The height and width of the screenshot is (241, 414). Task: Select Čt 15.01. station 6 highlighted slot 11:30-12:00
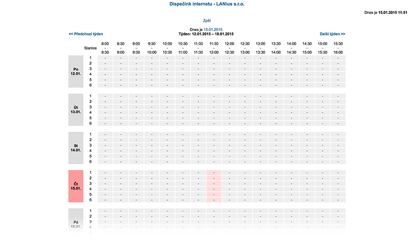(214, 200)
